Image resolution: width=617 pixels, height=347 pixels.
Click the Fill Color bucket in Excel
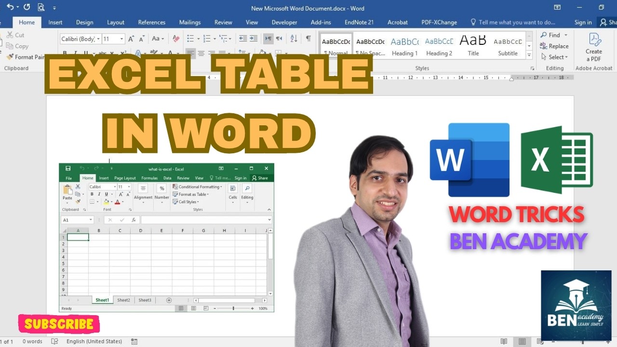106,202
